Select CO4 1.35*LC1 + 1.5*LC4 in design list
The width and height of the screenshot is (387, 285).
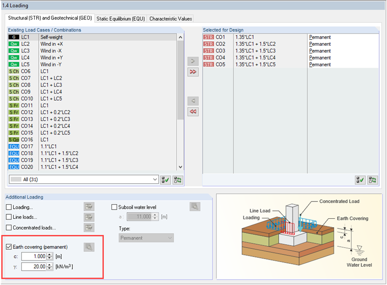coord(291,58)
